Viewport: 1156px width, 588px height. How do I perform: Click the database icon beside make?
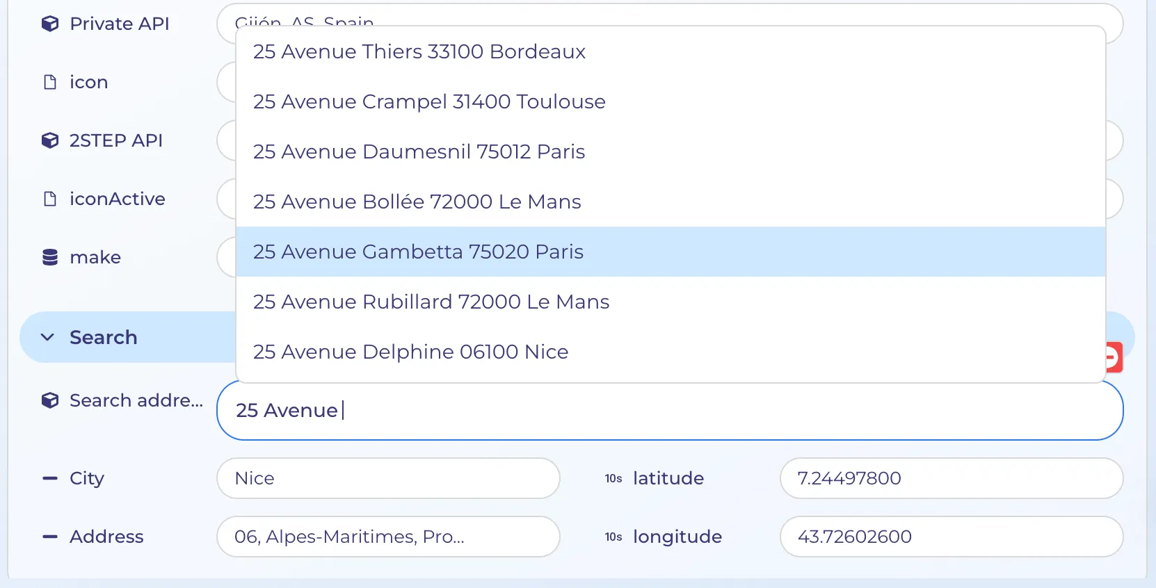tap(50, 257)
